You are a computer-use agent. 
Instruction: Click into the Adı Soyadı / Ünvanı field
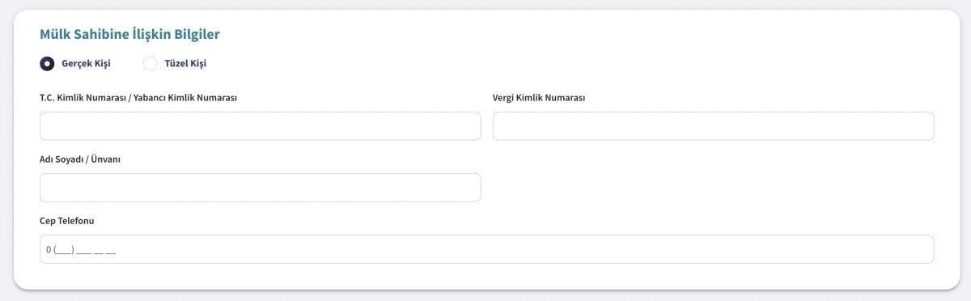[x=260, y=188]
